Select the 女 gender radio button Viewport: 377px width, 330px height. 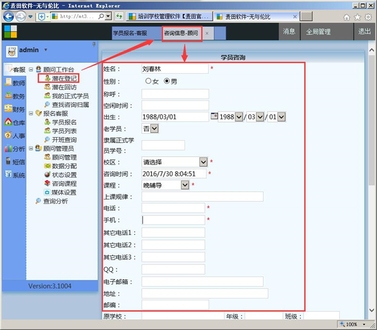(148, 81)
